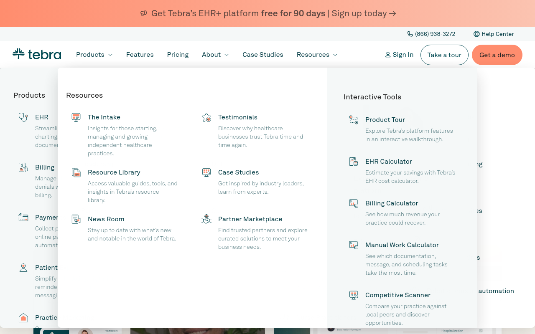Viewport: 535px width, 334px height.
Task: Open the News Room link
Action: pos(106,219)
